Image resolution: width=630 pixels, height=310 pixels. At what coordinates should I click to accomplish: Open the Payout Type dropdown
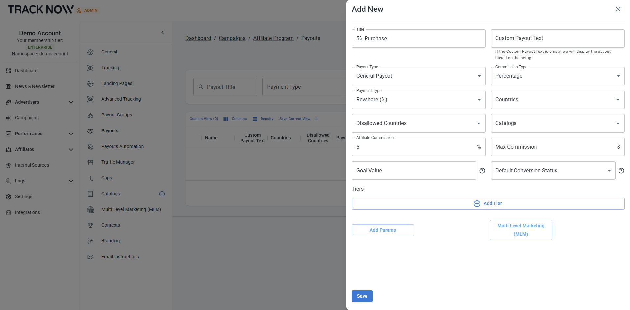coord(418,76)
